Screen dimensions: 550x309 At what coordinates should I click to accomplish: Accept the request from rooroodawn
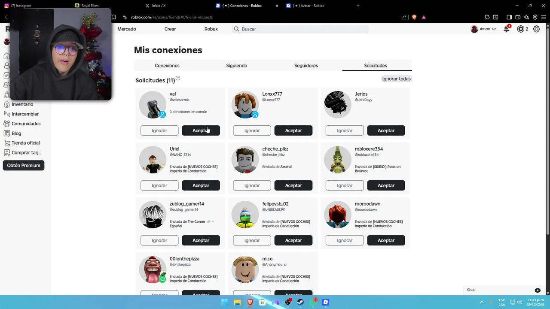pyautogui.click(x=386, y=240)
